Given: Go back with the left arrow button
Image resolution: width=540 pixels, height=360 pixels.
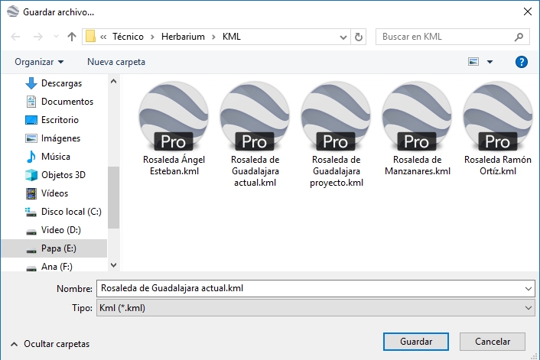Looking at the screenshot, I should pyautogui.click(x=16, y=36).
